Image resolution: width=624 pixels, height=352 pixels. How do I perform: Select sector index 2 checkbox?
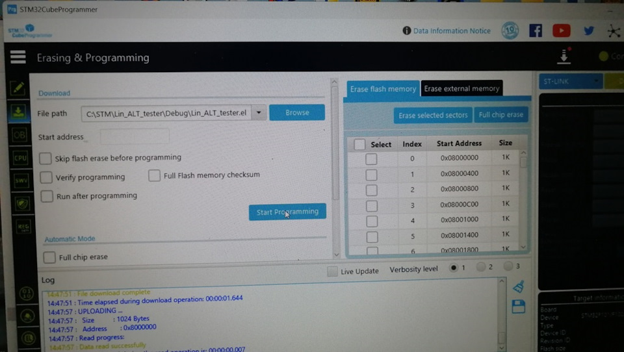[x=372, y=190]
